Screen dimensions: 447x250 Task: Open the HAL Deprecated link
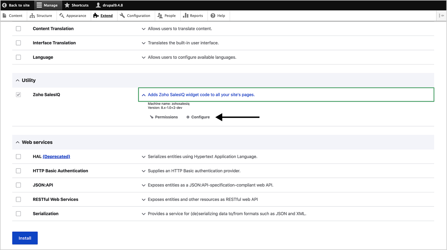pyautogui.click(x=56, y=157)
